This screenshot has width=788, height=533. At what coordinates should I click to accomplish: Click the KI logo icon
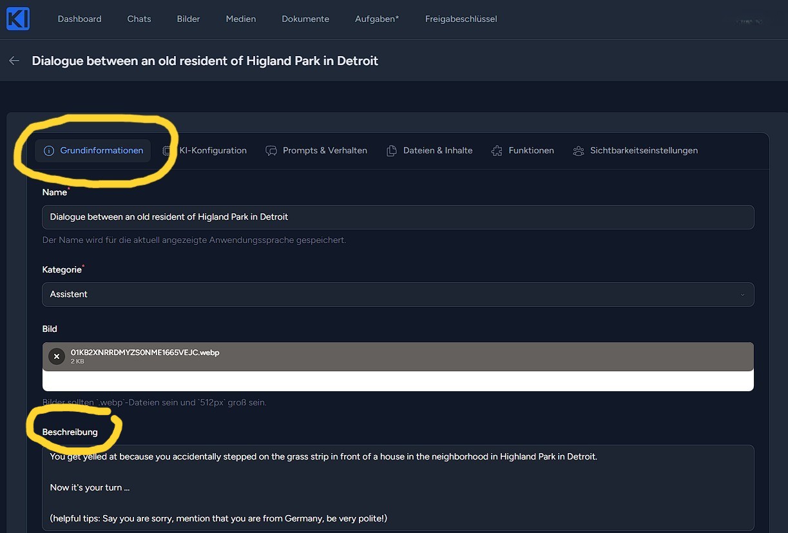click(17, 19)
